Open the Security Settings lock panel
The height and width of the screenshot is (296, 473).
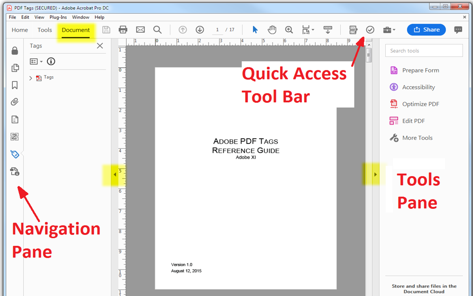pyautogui.click(x=15, y=50)
